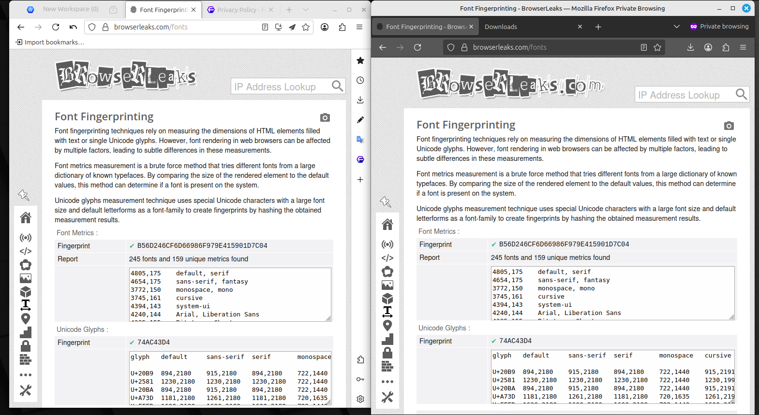Open new tab in right Firefox window
The image size is (759, 415).
598,27
